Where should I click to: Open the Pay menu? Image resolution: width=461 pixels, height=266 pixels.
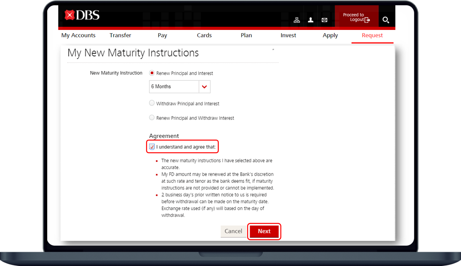point(162,35)
